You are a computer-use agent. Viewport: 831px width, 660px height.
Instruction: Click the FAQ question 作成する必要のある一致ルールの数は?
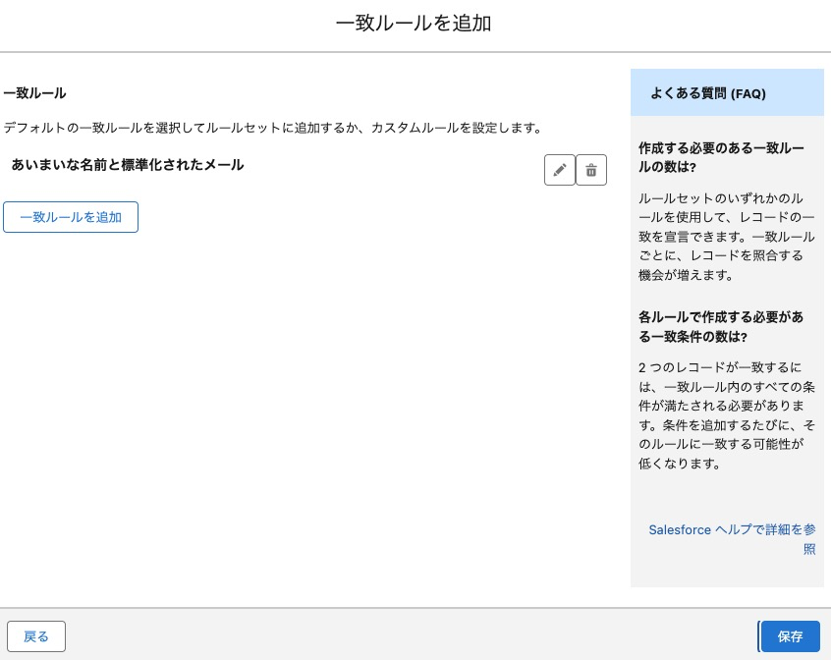(x=721, y=157)
